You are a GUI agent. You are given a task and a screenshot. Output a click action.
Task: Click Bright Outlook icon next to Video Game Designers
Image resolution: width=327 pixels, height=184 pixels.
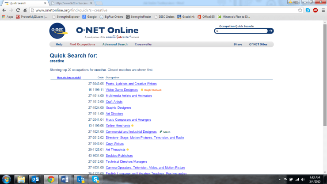click(x=142, y=90)
